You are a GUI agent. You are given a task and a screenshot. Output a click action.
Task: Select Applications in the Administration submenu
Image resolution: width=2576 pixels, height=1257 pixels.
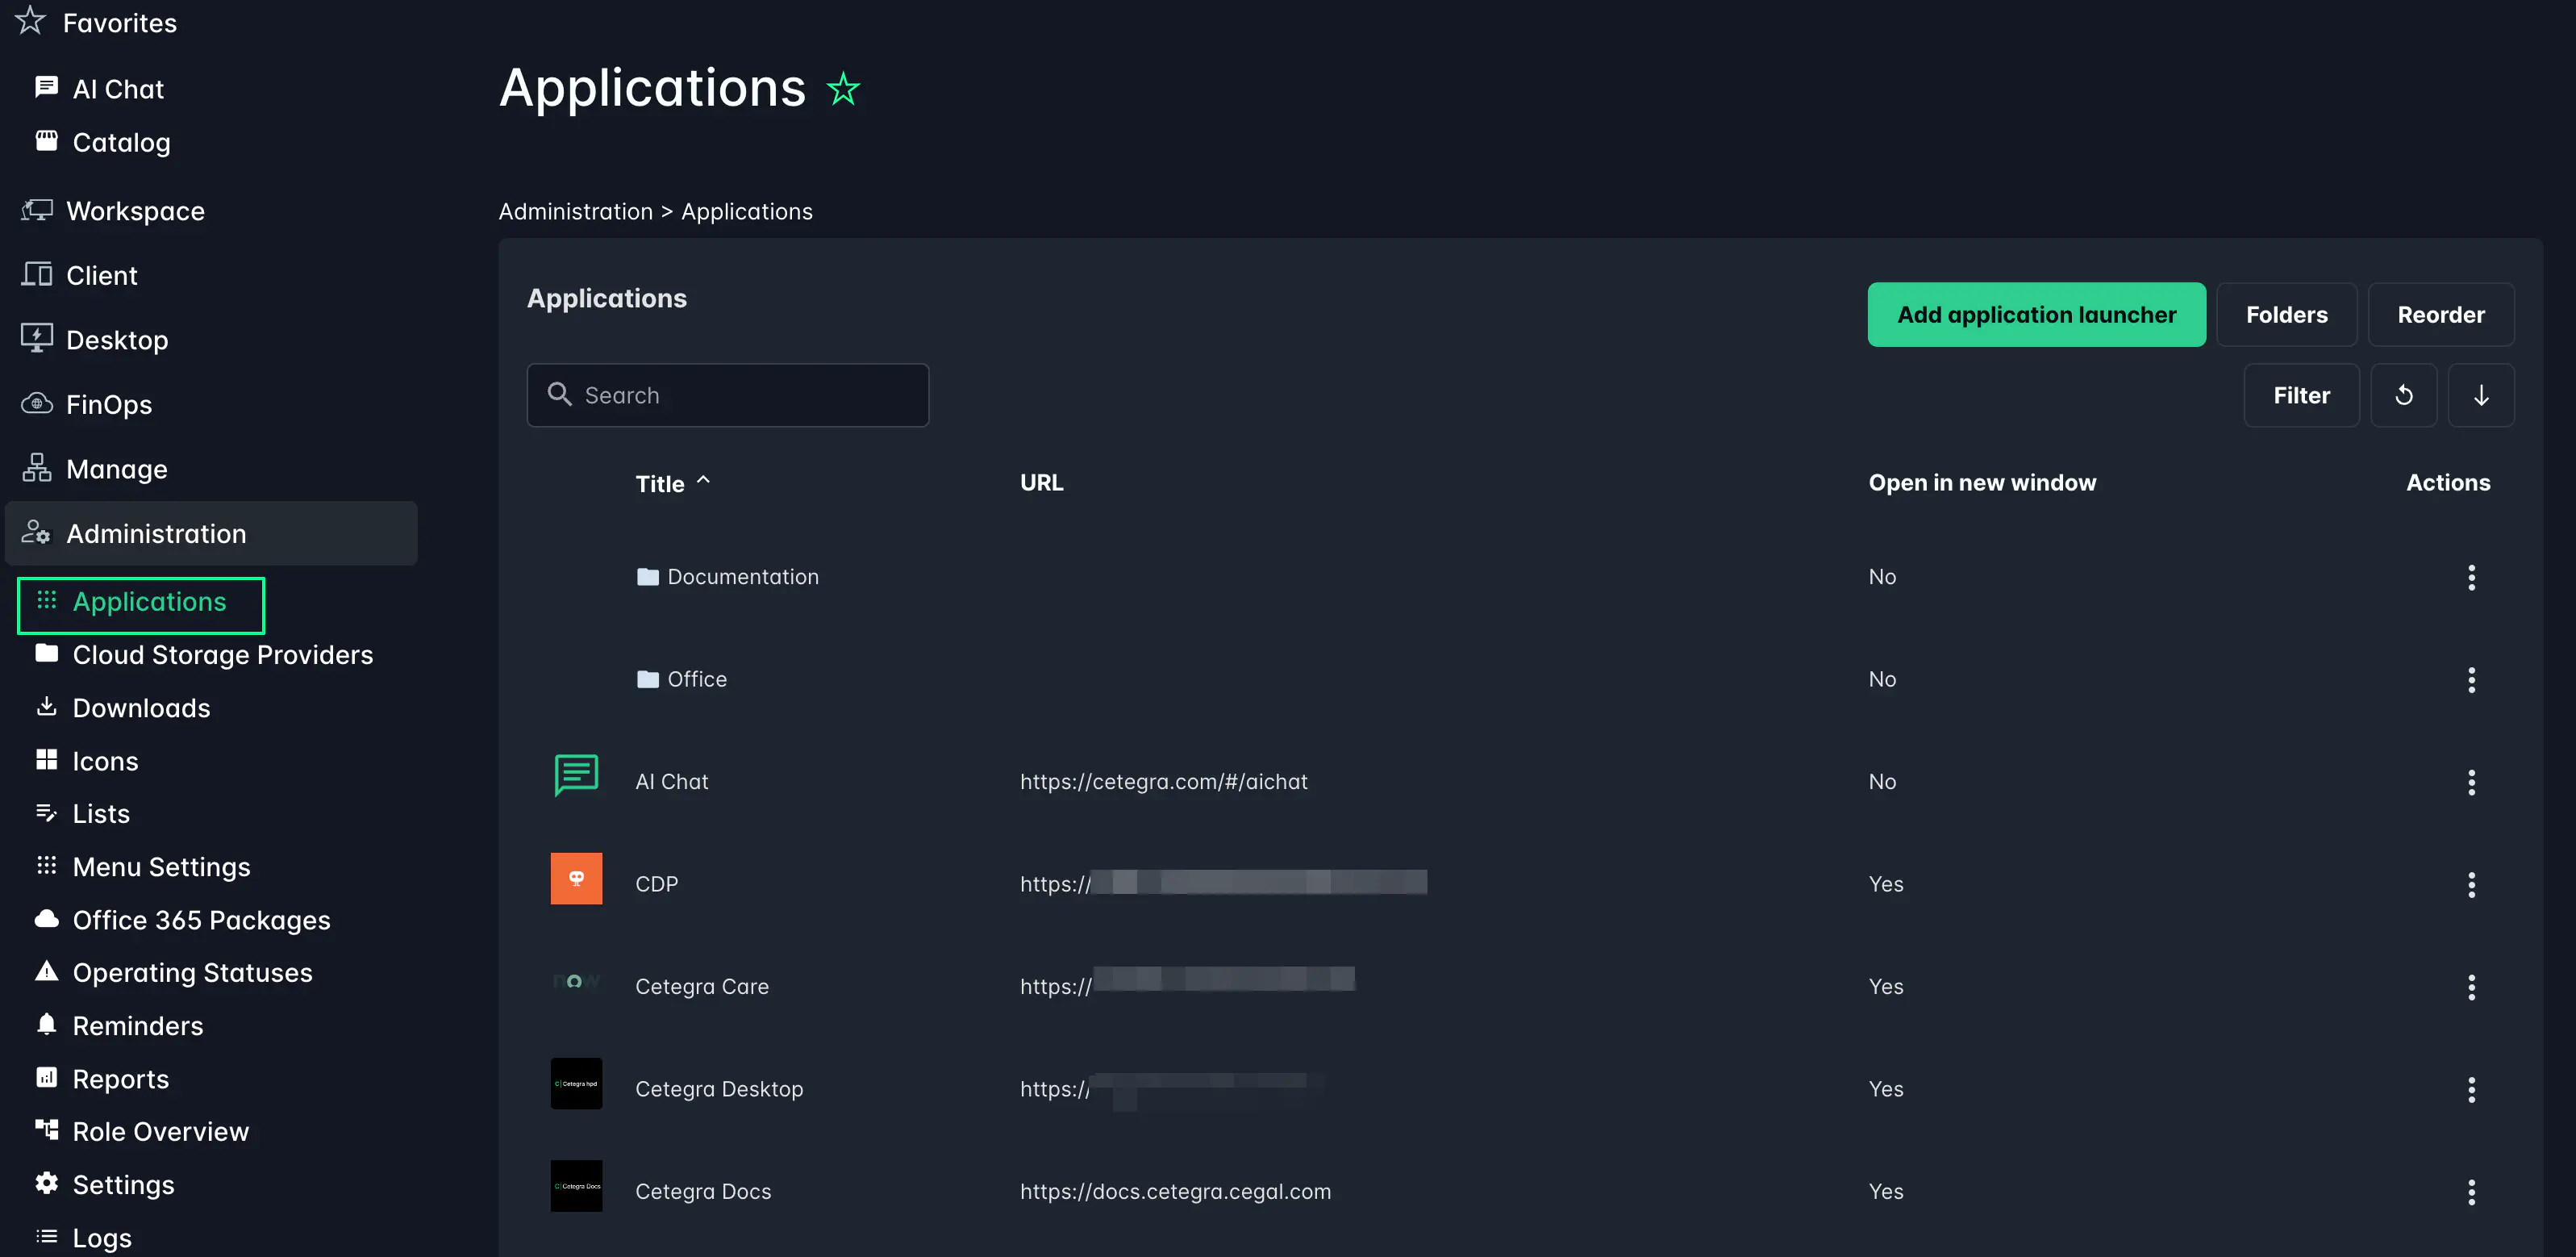pos(141,605)
